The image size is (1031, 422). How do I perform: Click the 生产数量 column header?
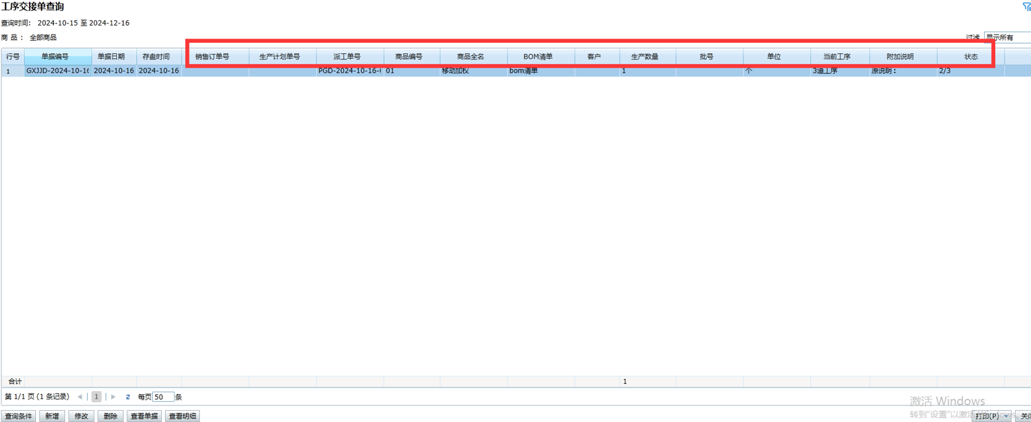coord(644,57)
